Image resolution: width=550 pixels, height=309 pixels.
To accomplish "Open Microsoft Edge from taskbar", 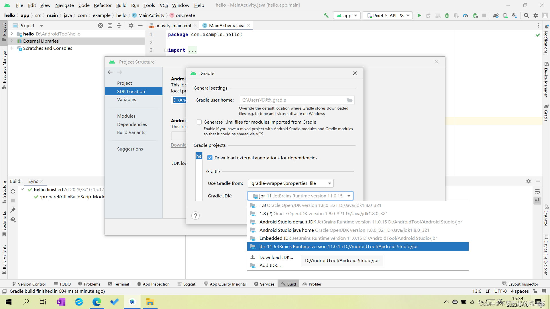I will [x=97, y=302].
